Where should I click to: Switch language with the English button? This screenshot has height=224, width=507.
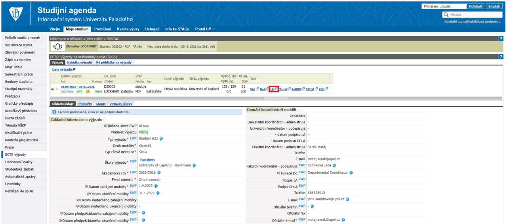(494, 6)
